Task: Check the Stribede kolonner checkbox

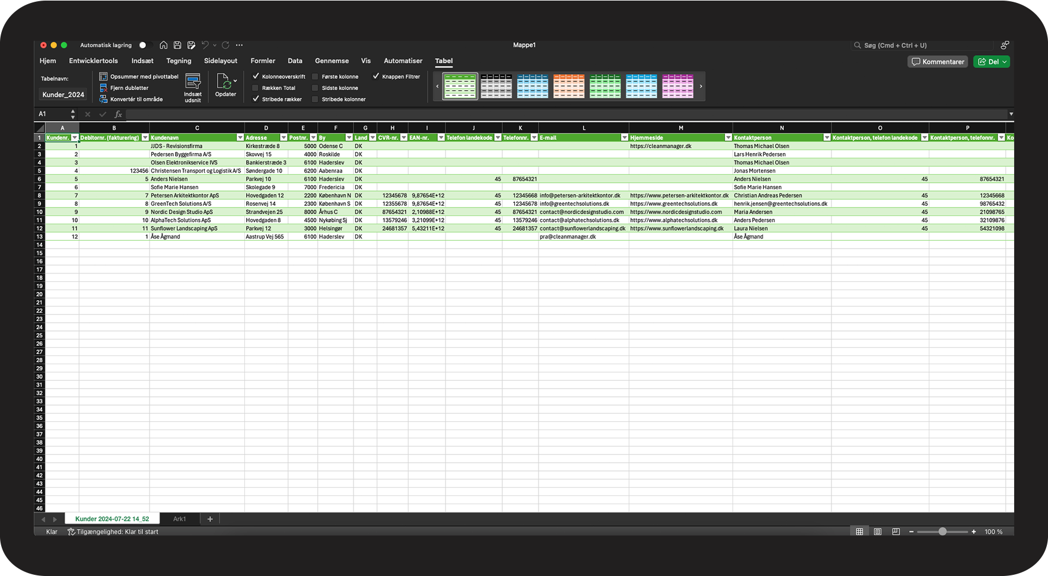Action: (x=316, y=99)
